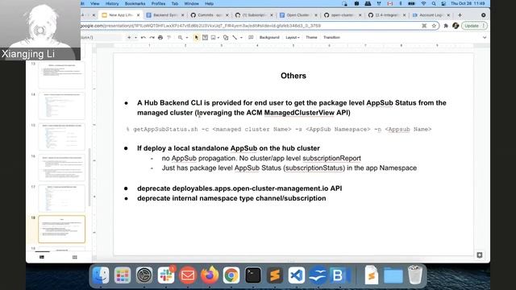Switch to the Backend Sync browser tab
The image size is (516, 290).
[164, 15]
